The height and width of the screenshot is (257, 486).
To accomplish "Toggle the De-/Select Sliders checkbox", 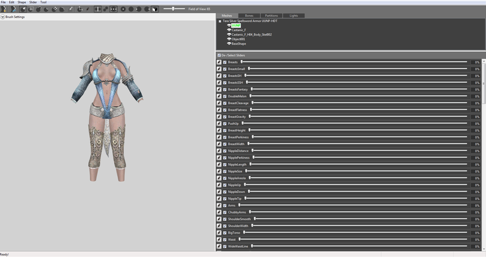I will click(x=219, y=55).
